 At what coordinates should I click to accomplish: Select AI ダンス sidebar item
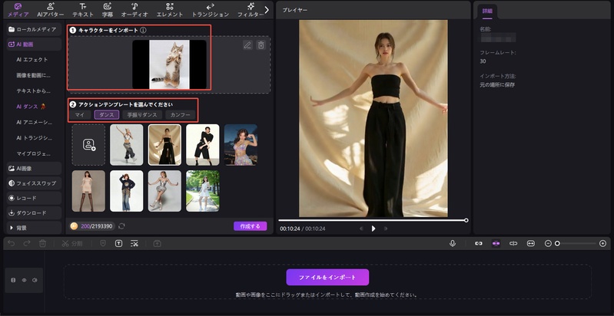click(x=30, y=107)
